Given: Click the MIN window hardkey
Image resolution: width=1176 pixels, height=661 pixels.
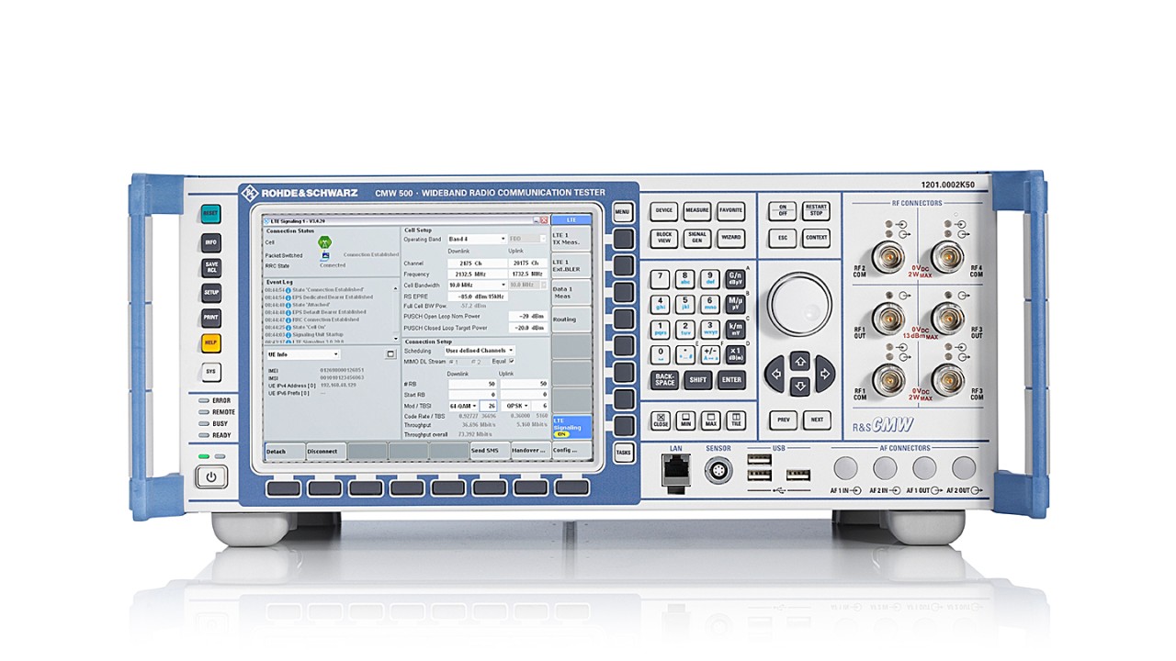Looking at the screenshot, I should (685, 420).
